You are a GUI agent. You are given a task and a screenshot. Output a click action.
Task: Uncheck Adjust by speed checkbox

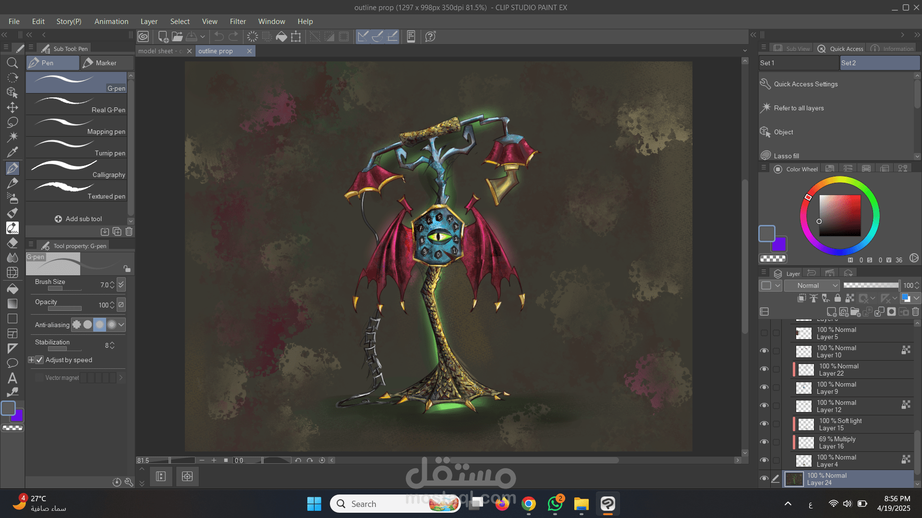(x=40, y=360)
